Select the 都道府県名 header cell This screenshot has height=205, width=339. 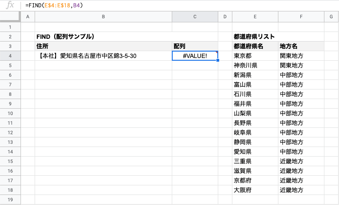[255, 46]
